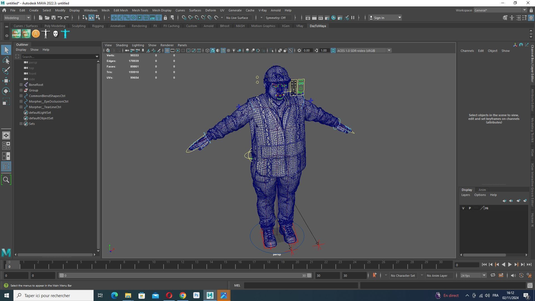Open the Deform menu

point(210,10)
